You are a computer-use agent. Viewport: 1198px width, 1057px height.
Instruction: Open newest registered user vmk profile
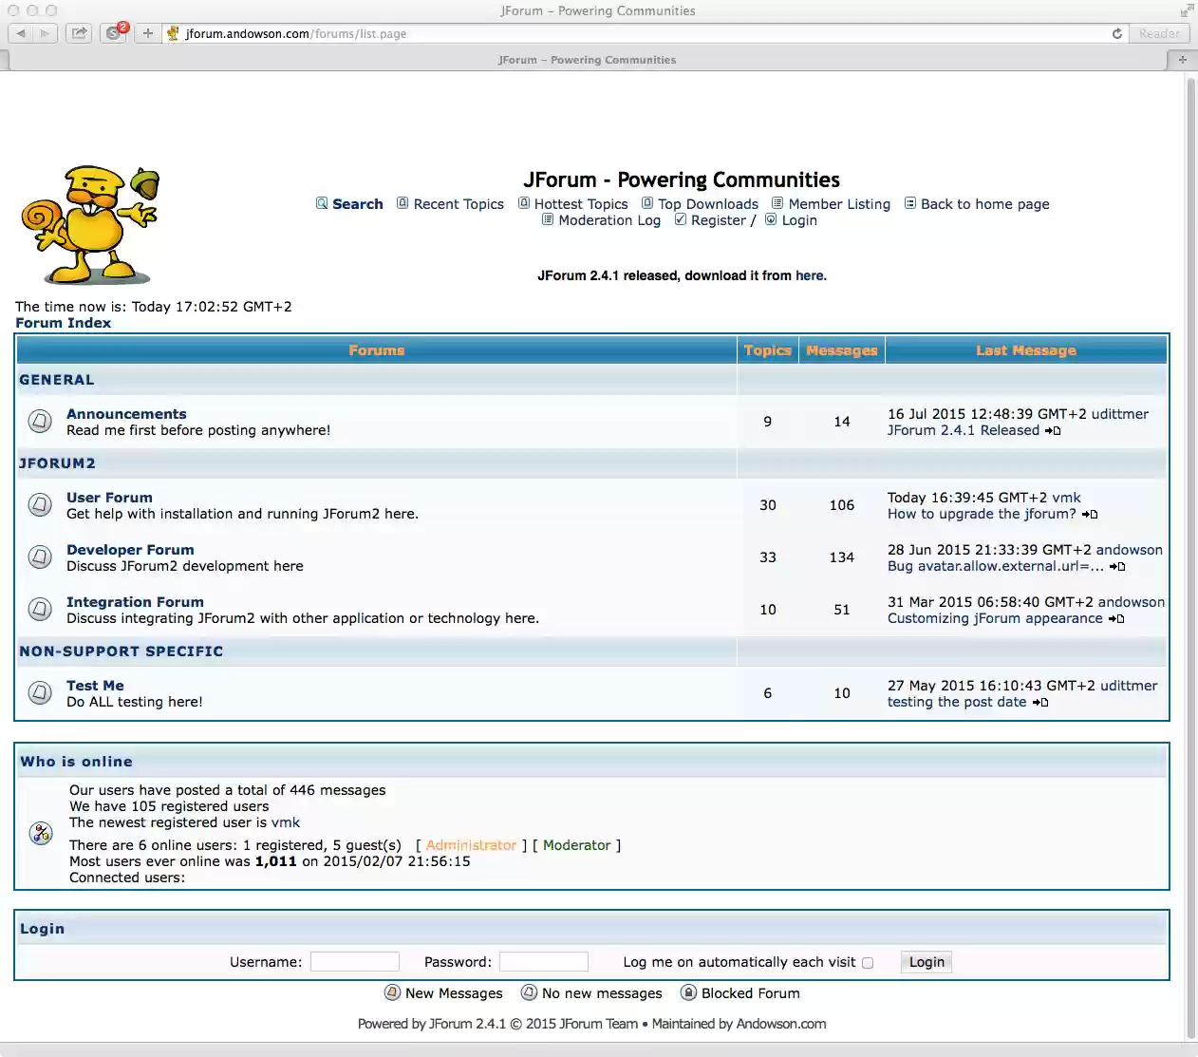[x=286, y=822]
